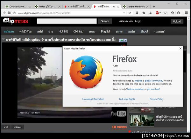The image size is (191, 139).
Task: Click the Adblock Plus ABP icon
Action: 157,13
